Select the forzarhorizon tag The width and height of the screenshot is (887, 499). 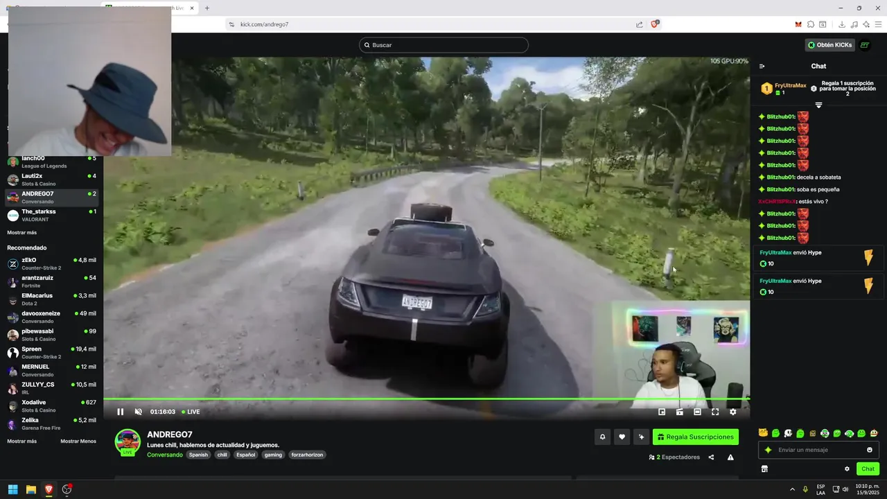(x=307, y=455)
